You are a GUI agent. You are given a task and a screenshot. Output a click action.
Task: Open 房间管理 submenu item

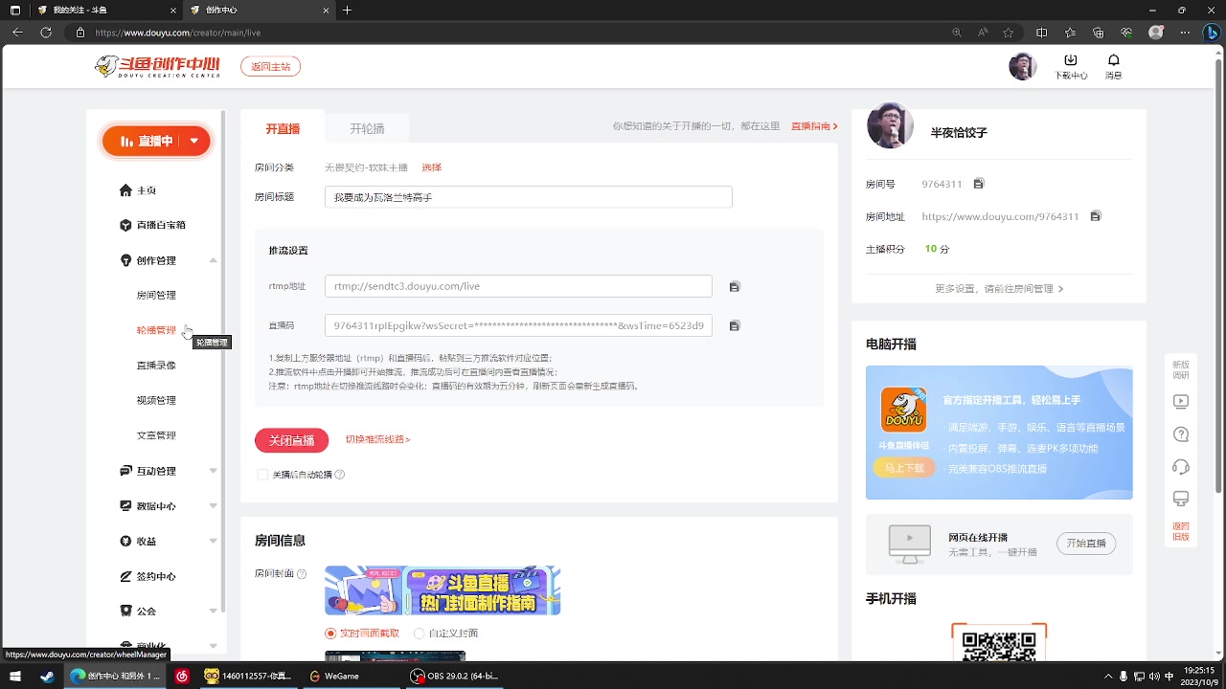pos(156,295)
